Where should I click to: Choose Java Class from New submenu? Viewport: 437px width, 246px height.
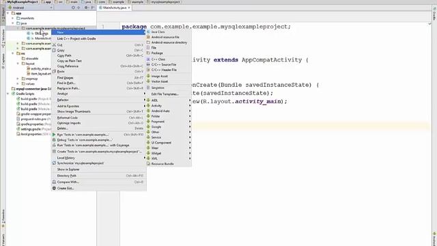[169, 32]
